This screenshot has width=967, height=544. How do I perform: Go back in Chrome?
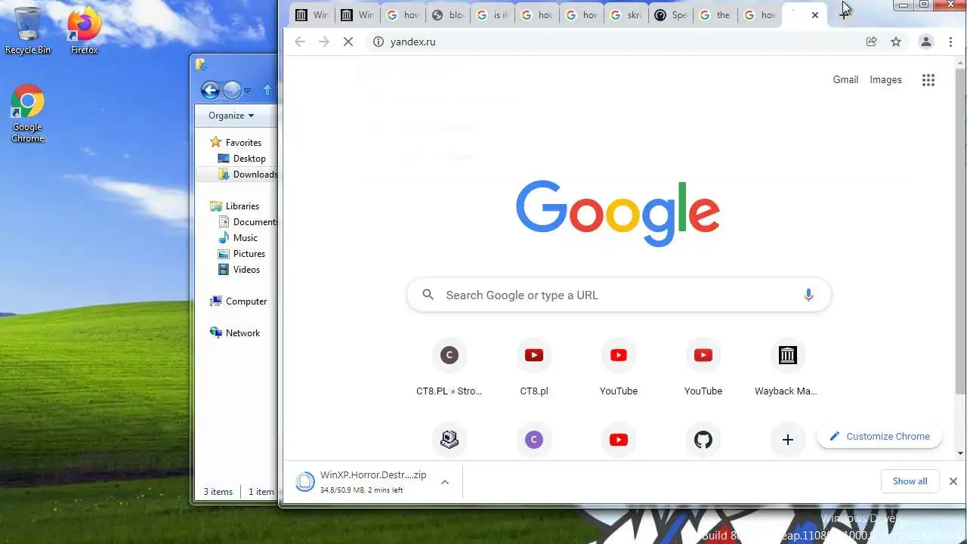tap(300, 42)
